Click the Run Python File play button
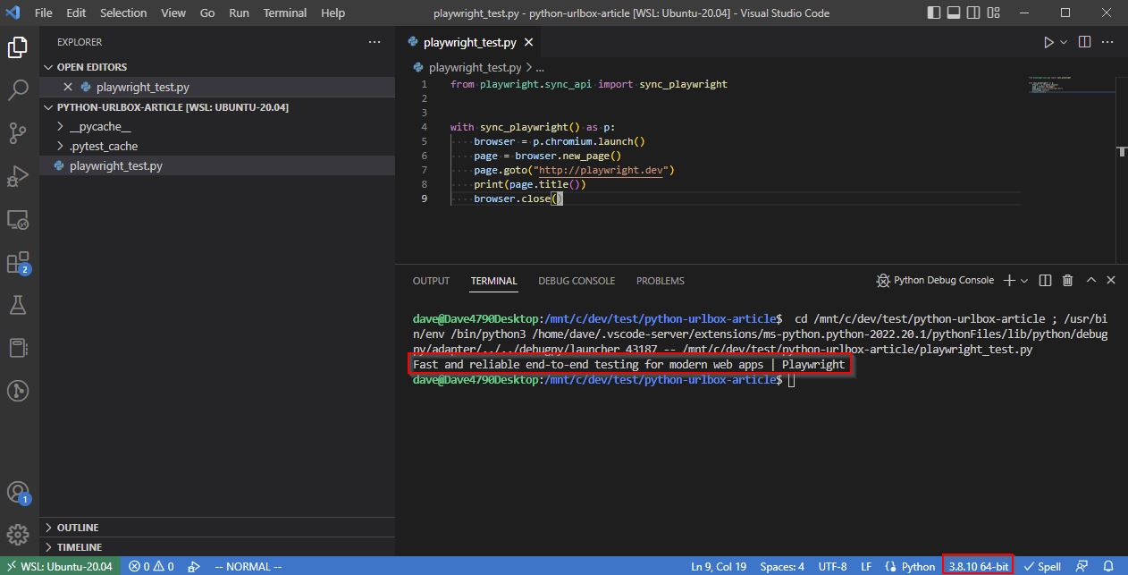Viewport: 1128px width, 575px height. coord(1049,42)
